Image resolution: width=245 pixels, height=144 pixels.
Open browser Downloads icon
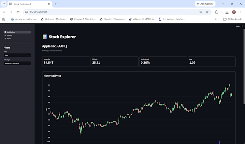(227, 12)
